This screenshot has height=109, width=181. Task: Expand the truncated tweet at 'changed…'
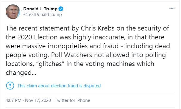(x=21, y=73)
